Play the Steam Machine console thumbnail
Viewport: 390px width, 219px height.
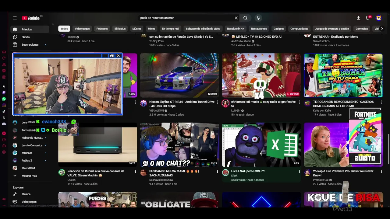click(98, 145)
